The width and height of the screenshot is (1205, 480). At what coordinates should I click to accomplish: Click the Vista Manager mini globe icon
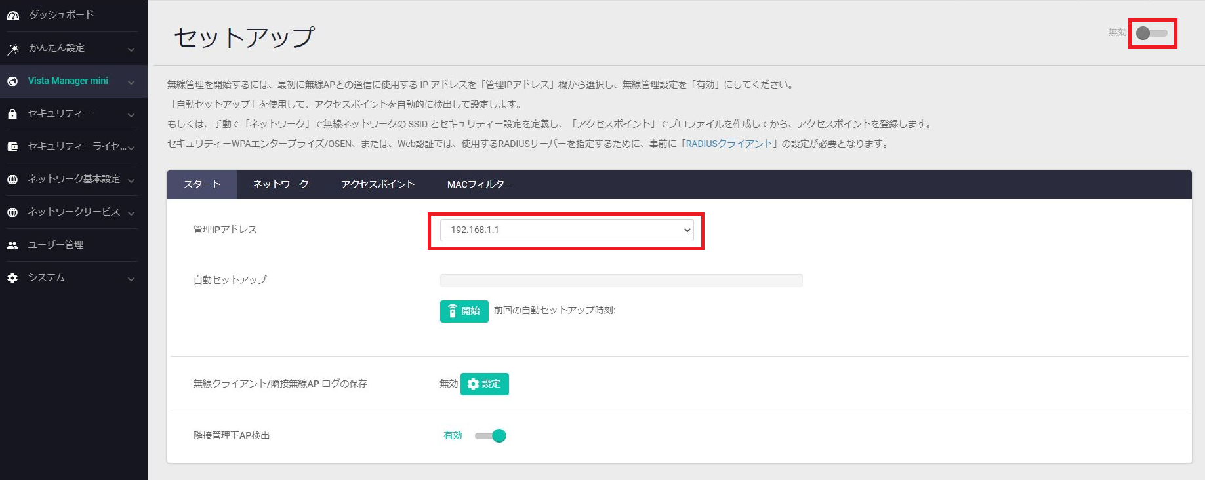point(12,81)
